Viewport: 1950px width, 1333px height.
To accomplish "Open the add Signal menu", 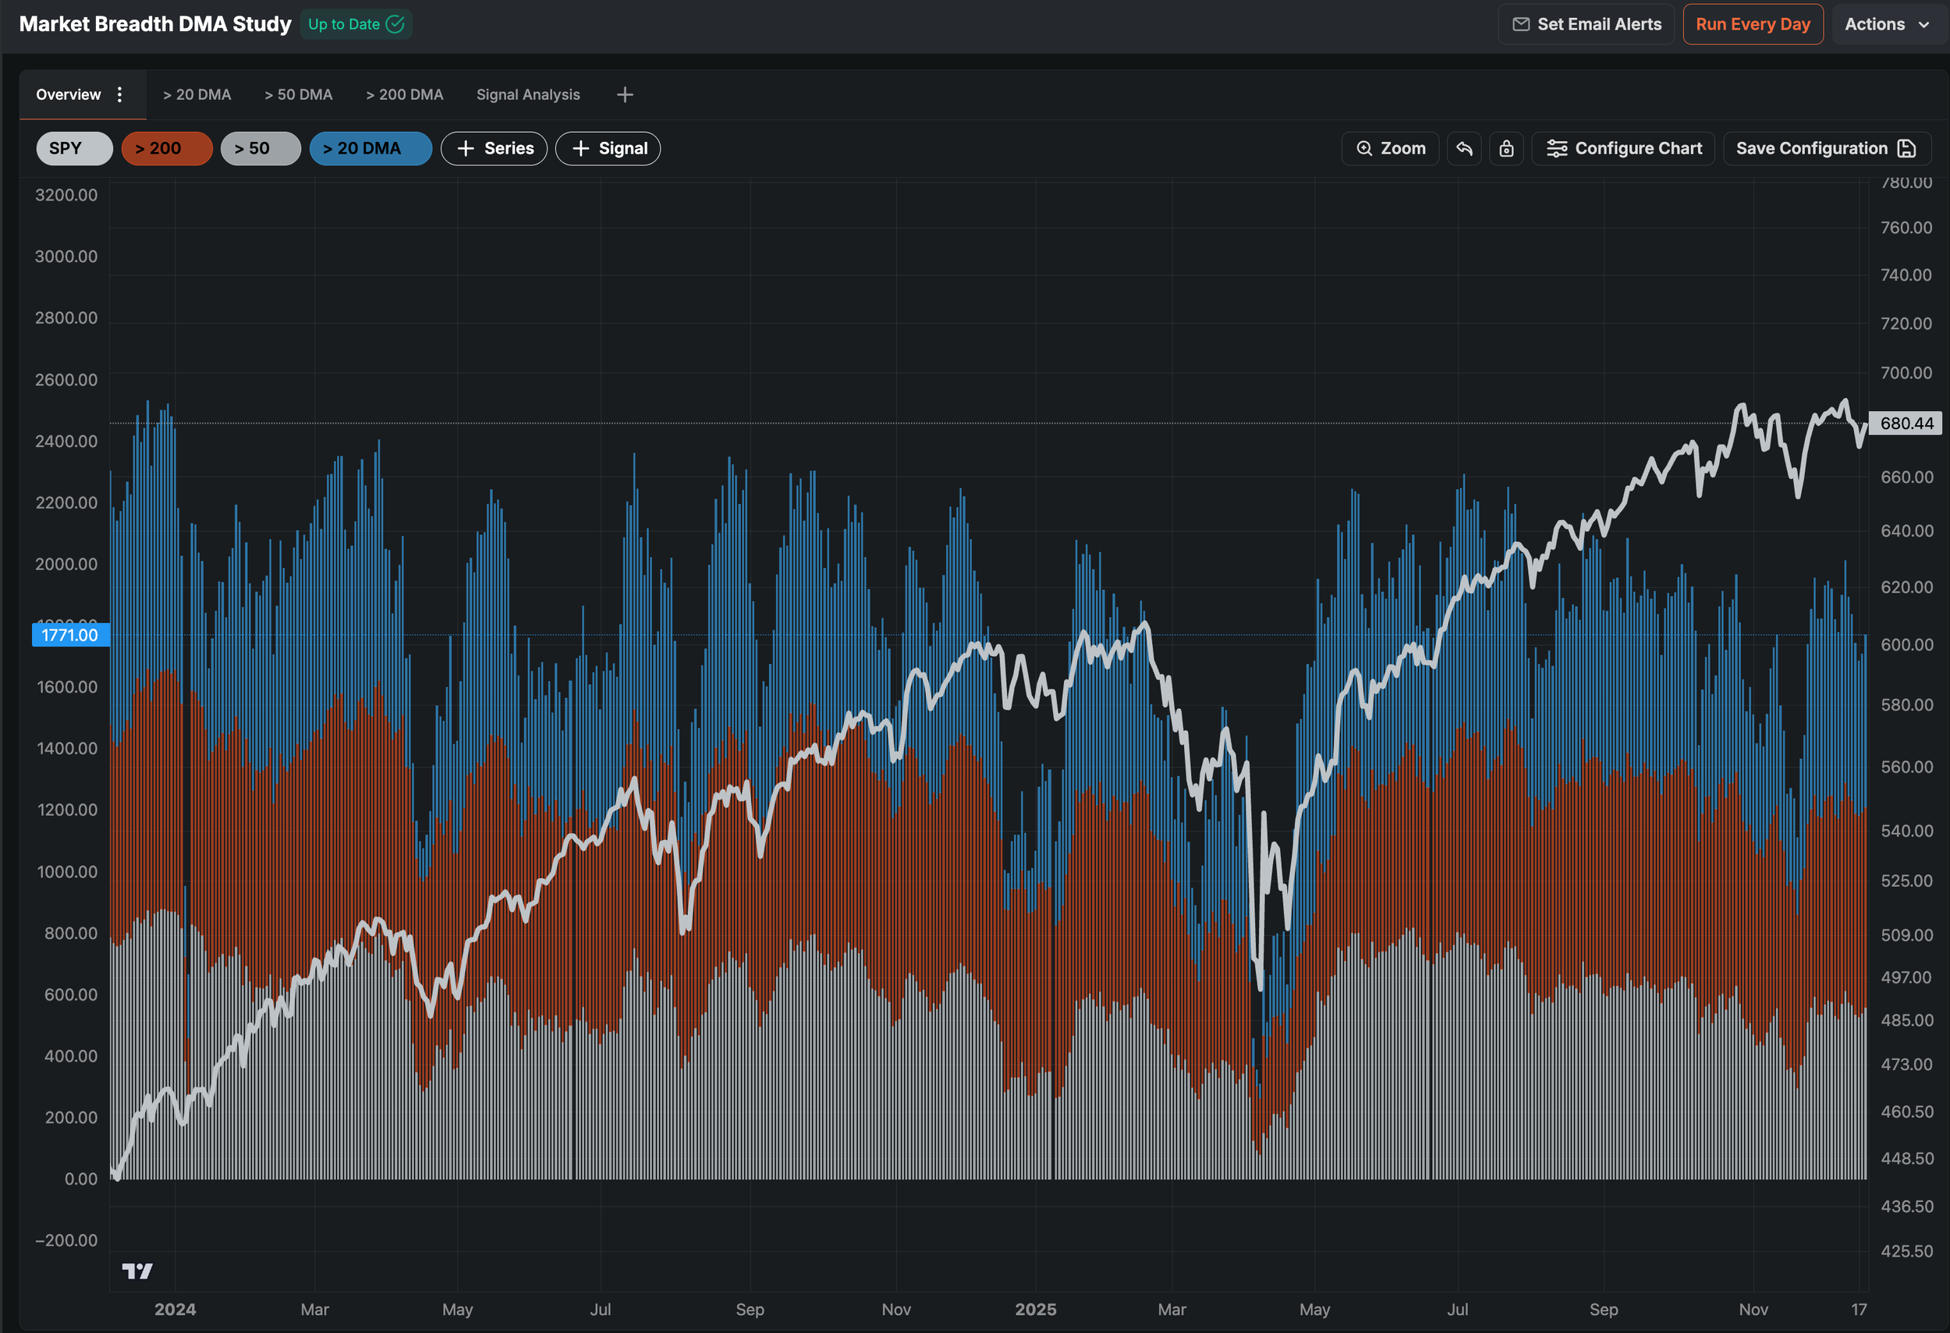I will click(608, 148).
